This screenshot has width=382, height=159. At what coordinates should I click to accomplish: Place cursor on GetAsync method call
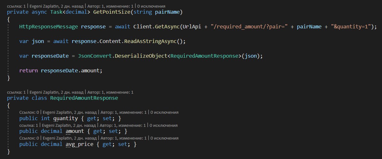(168, 27)
